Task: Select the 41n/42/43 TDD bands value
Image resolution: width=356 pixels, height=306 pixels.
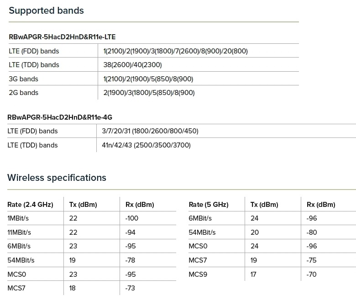Action: pos(147,145)
